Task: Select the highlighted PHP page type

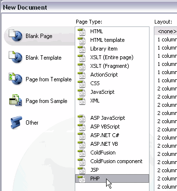Action: [x=112, y=178]
